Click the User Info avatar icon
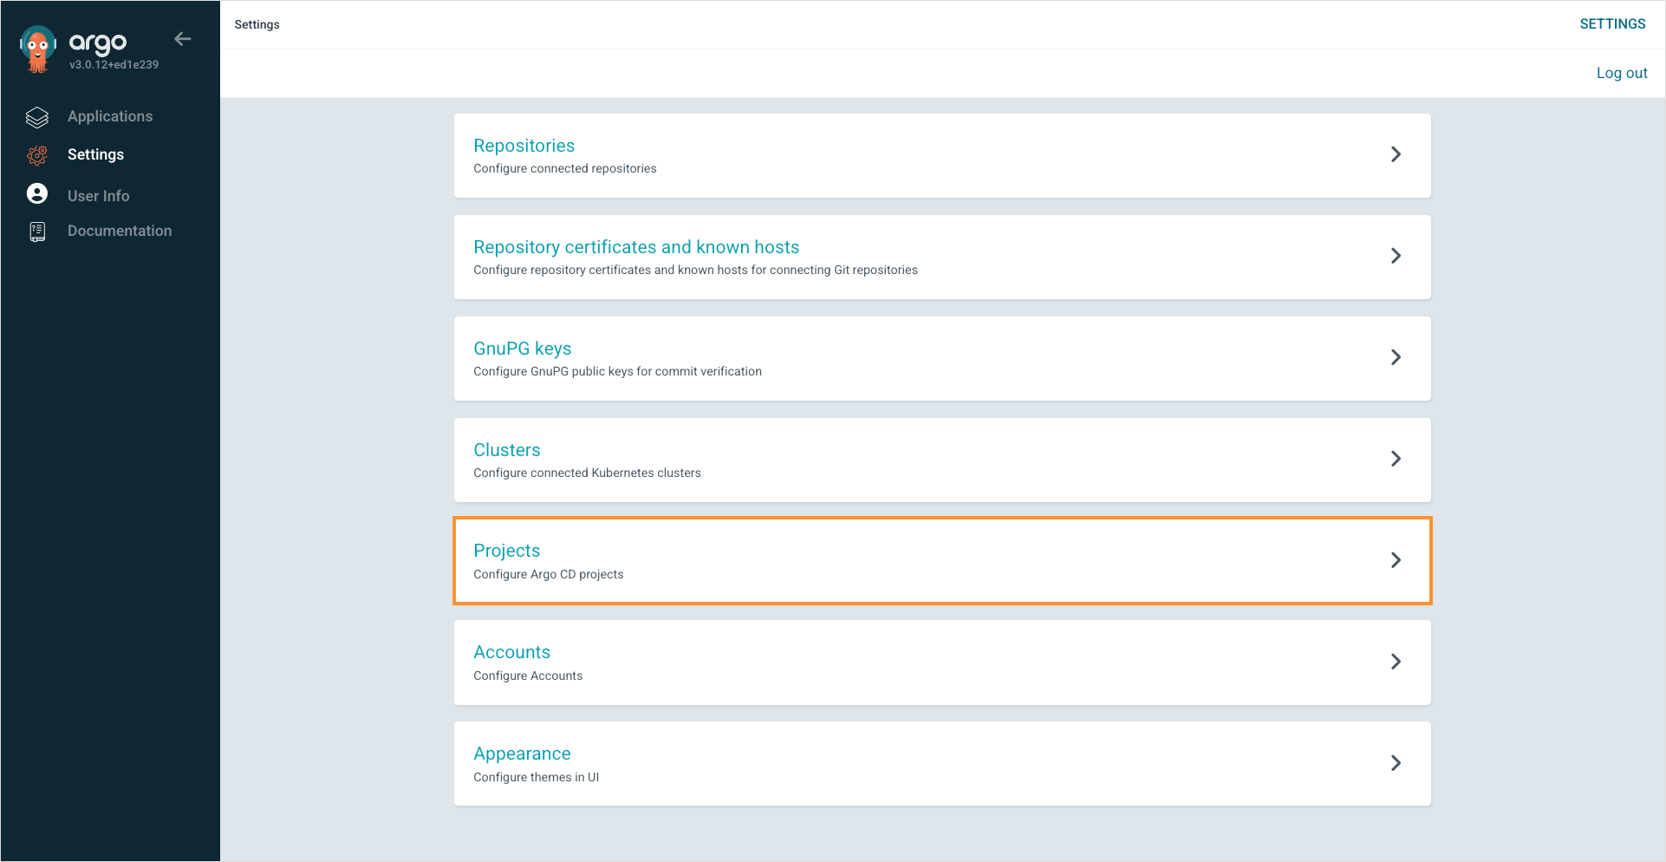This screenshot has height=862, width=1666. point(37,194)
